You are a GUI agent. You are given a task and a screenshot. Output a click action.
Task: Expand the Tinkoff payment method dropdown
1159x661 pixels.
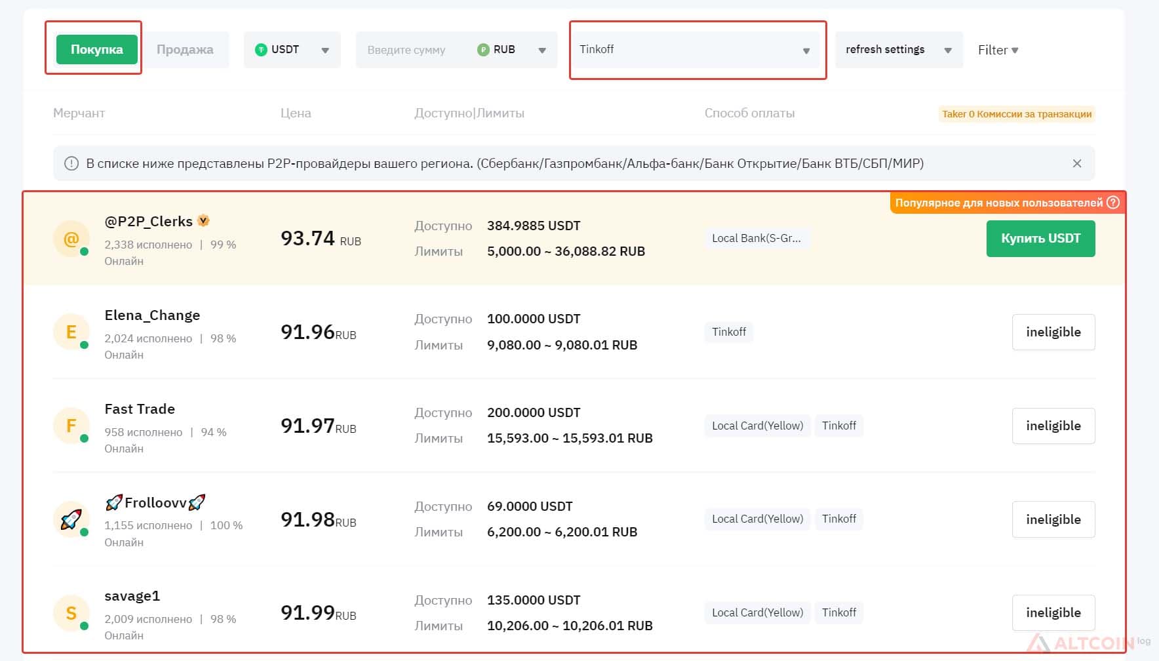[x=697, y=50]
